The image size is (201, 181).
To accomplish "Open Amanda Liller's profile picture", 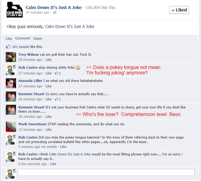I will tap(11, 83).
